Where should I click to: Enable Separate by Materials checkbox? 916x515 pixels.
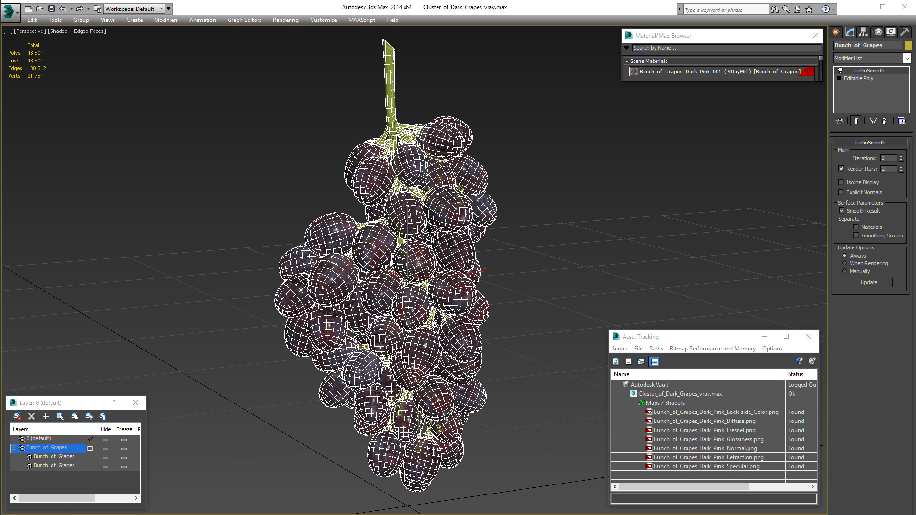point(856,227)
